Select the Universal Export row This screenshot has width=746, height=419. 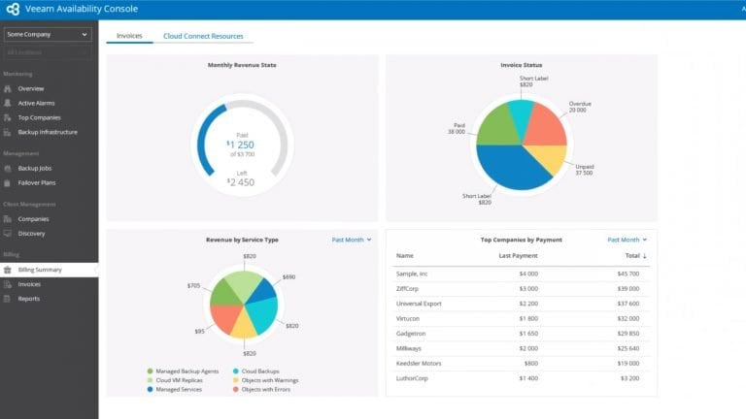pyautogui.click(x=522, y=304)
